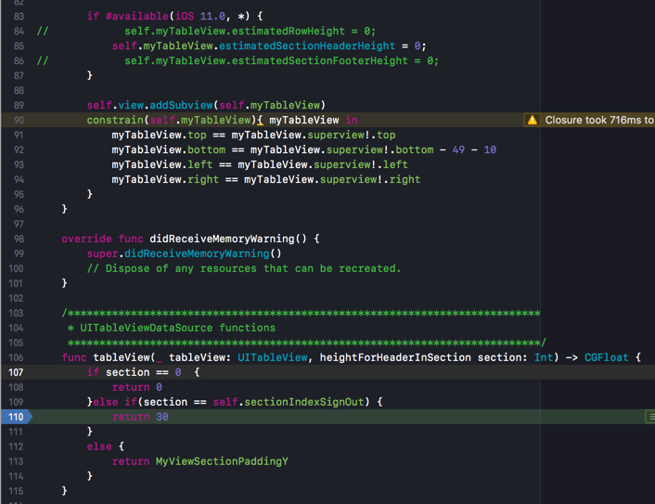Click the 'override' keyword on line 98
This screenshot has height=504, width=655.
tap(86, 239)
